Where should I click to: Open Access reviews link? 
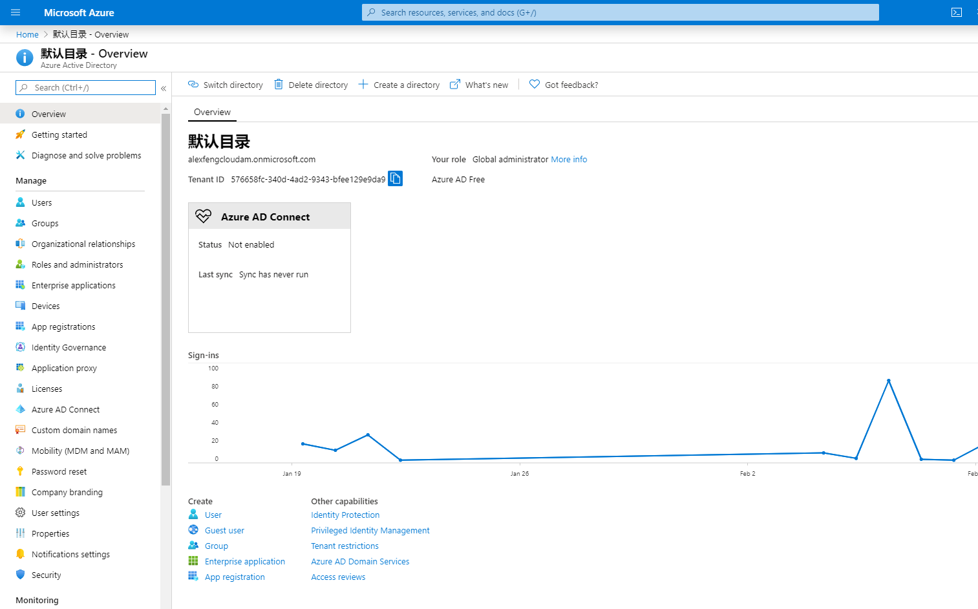point(338,577)
